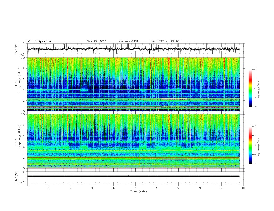The width and height of the screenshot is (274, 211).
Task: Click the "10" kHz tick on ch.1 frequency axis
Action: coord(24,58)
